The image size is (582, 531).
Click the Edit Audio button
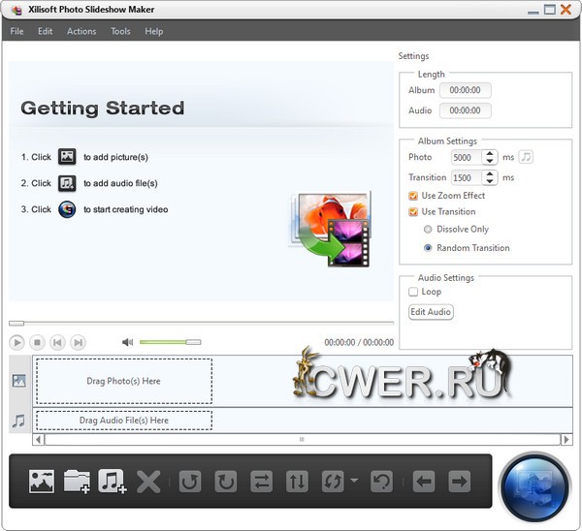click(432, 312)
